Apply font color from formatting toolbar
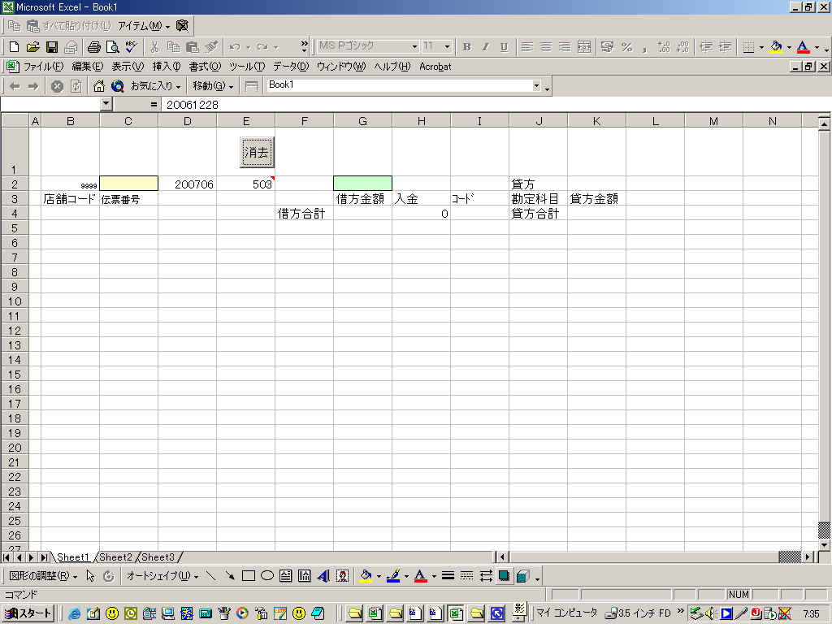This screenshot has width=832, height=624. pos(804,46)
